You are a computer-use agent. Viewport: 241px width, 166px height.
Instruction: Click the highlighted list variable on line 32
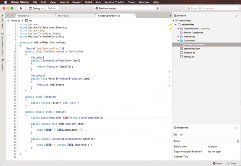click(x=66, y=118)
